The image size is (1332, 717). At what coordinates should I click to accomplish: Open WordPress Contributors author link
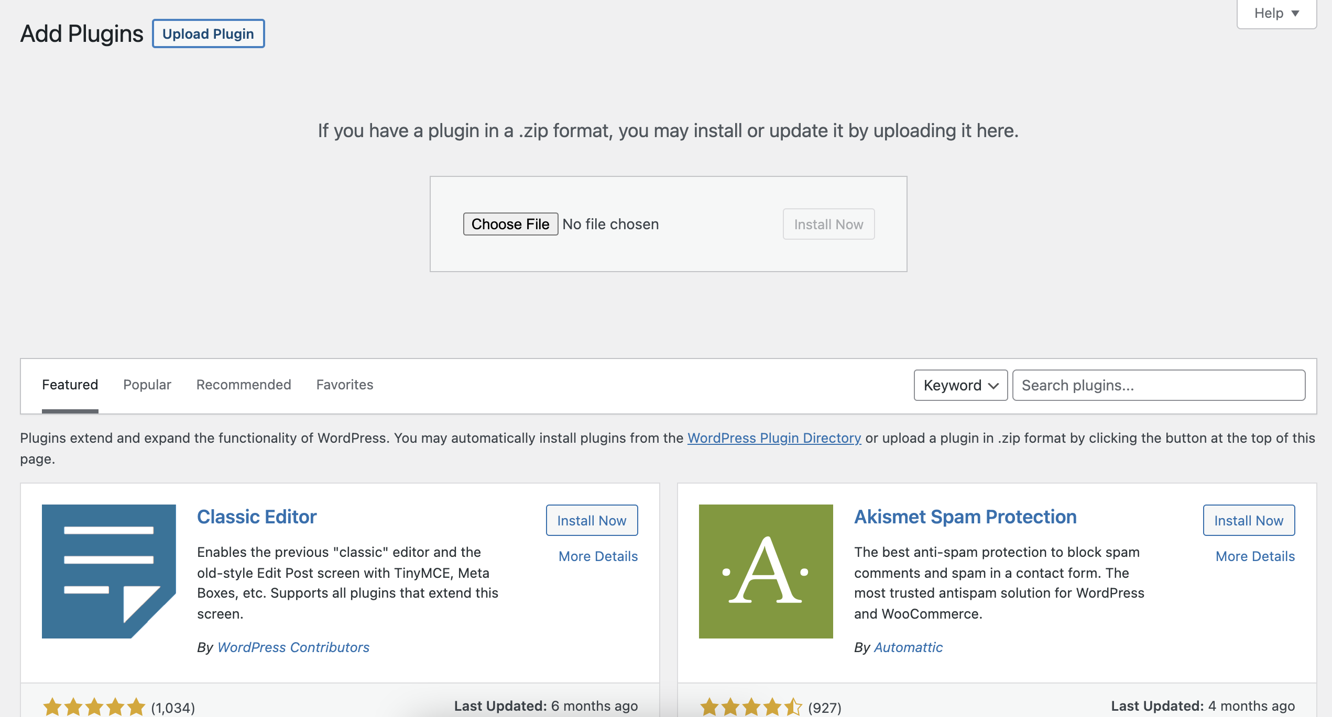(293, 647)
